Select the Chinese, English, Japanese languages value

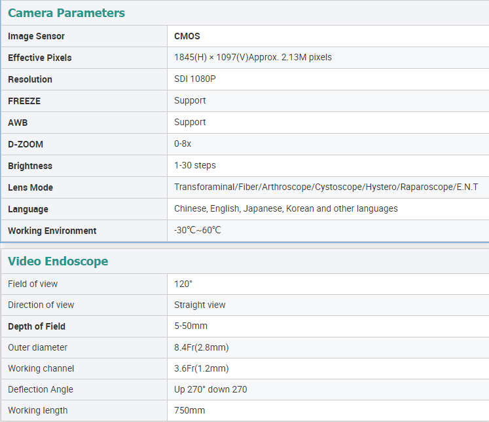tap(286, 208)
